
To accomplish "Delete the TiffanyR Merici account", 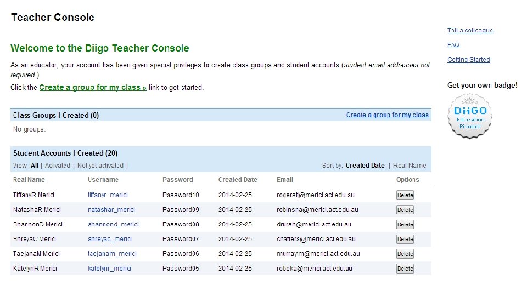I will pos(405,195).
